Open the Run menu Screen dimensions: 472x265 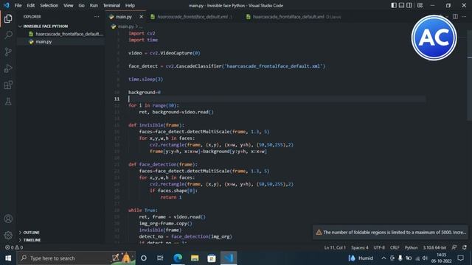pyautogui.click(x=94, y=5)
